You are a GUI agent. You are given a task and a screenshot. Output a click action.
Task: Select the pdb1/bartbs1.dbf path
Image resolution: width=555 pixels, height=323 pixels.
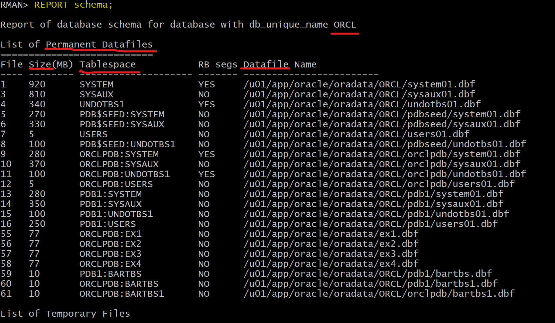tap(370, 284)
